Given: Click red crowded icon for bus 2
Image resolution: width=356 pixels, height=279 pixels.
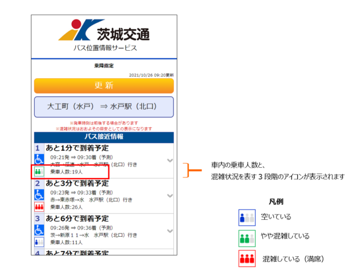Looking at the screenshot, I should [39, 207].
